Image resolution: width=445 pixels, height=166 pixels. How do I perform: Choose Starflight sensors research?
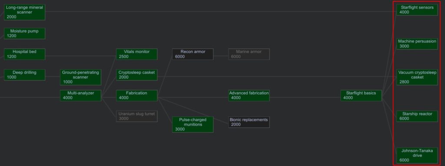(417, 10)
